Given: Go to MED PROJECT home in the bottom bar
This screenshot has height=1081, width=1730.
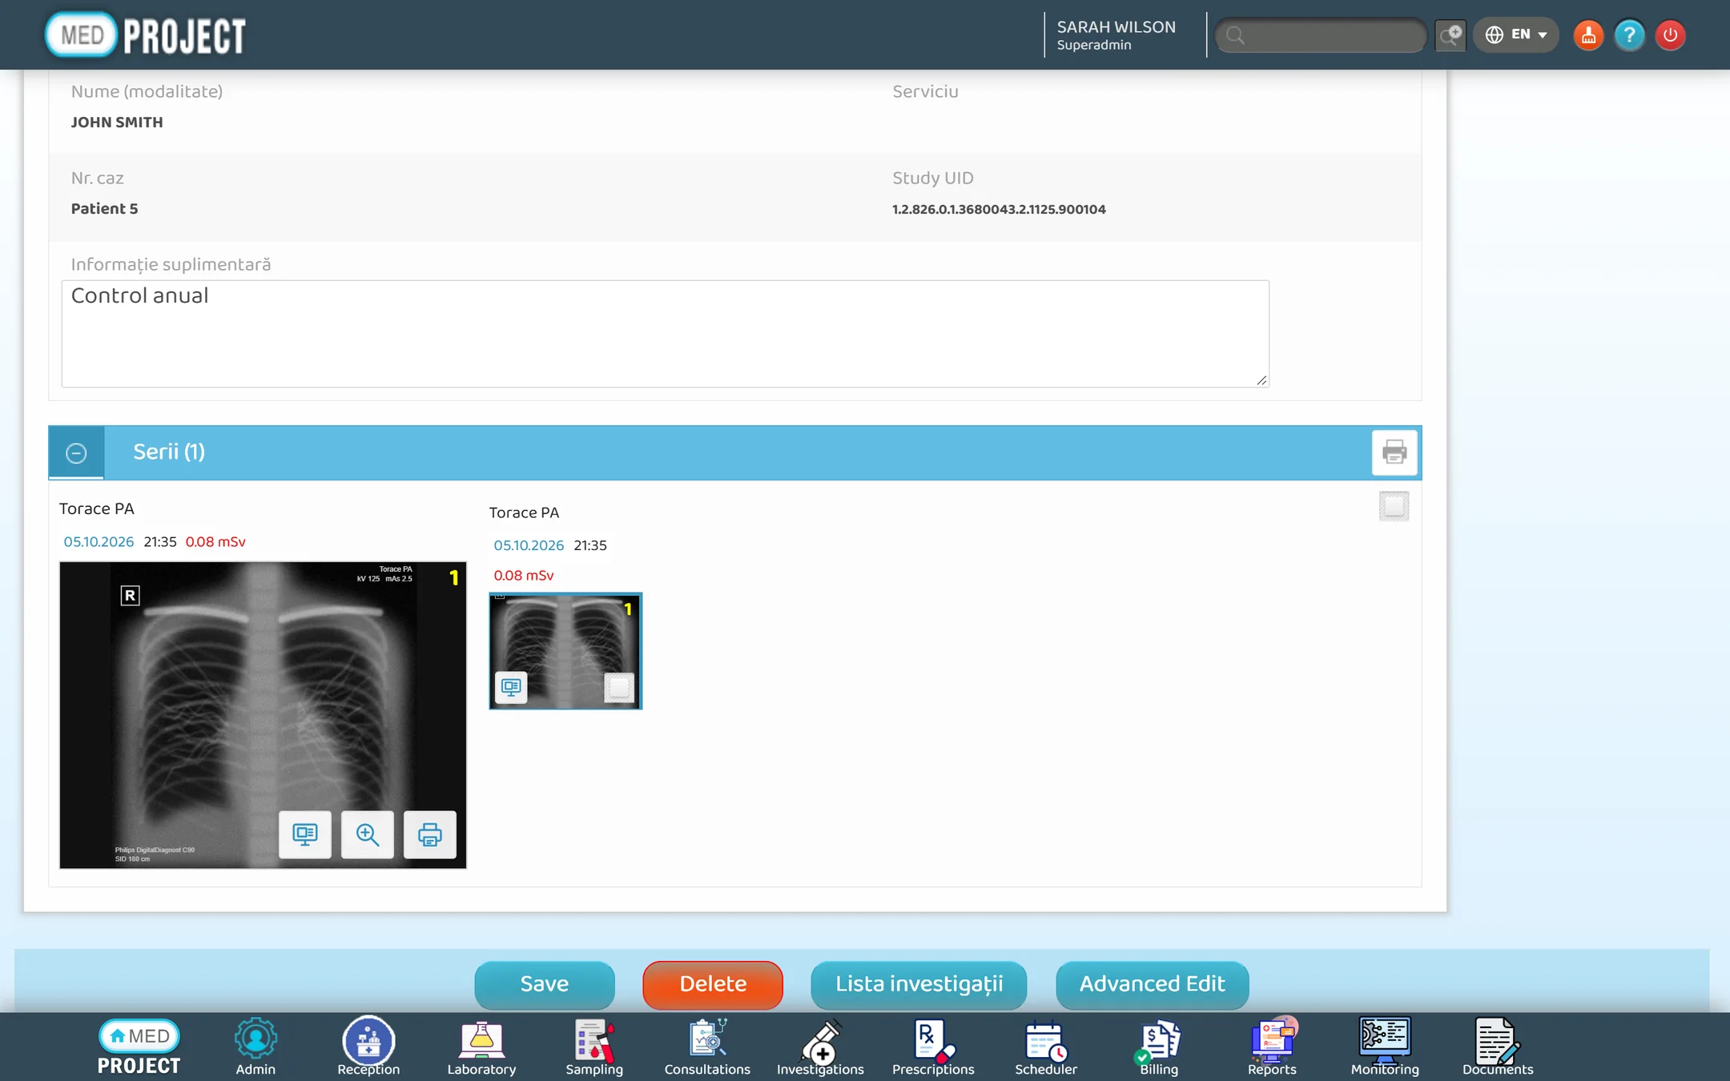Looking at the screenshot, I should (139, 1047).
